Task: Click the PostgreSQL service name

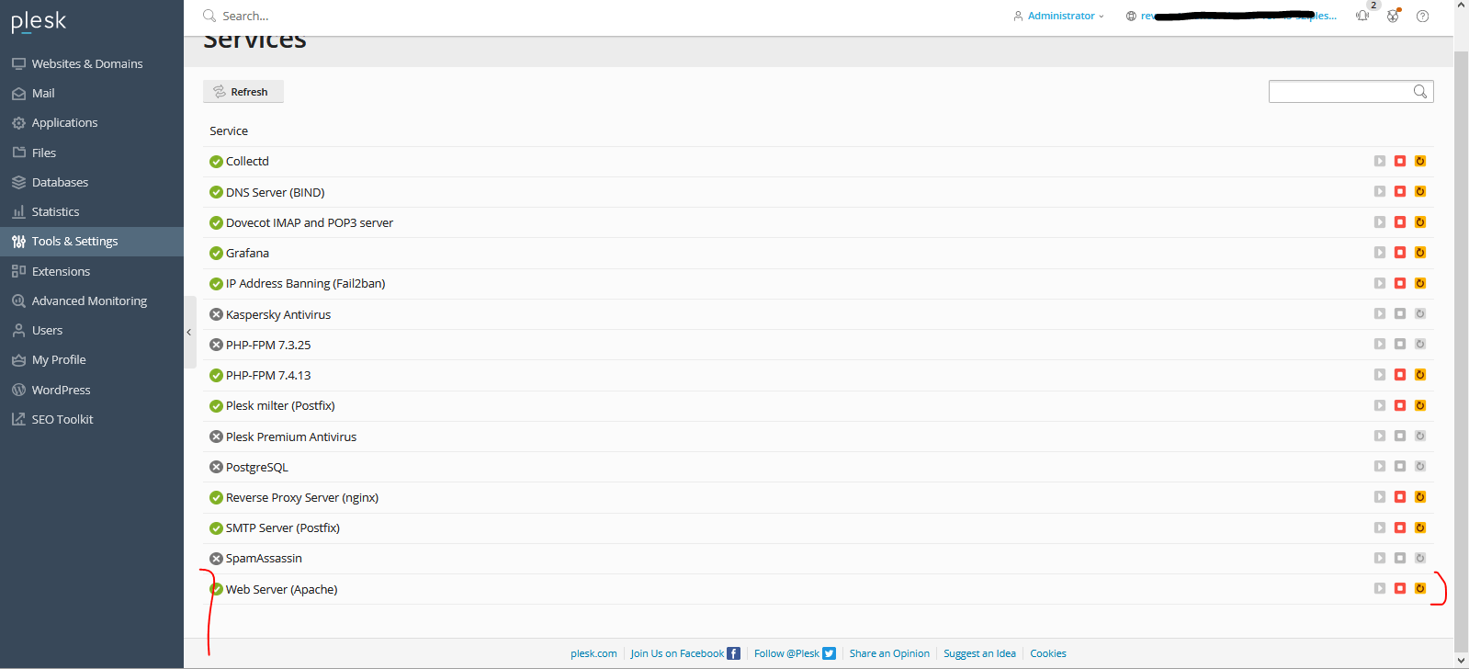Action: pos(257,467)
